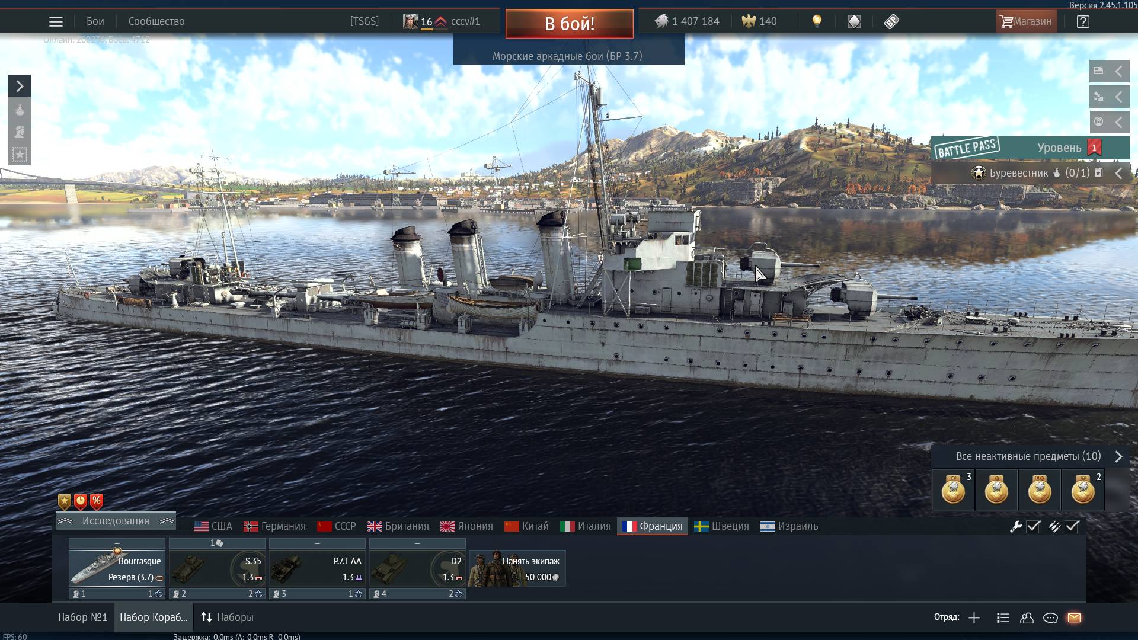Select fourth booster medal with count 2
The image size is (1138, 640).
click(1083, 490)
